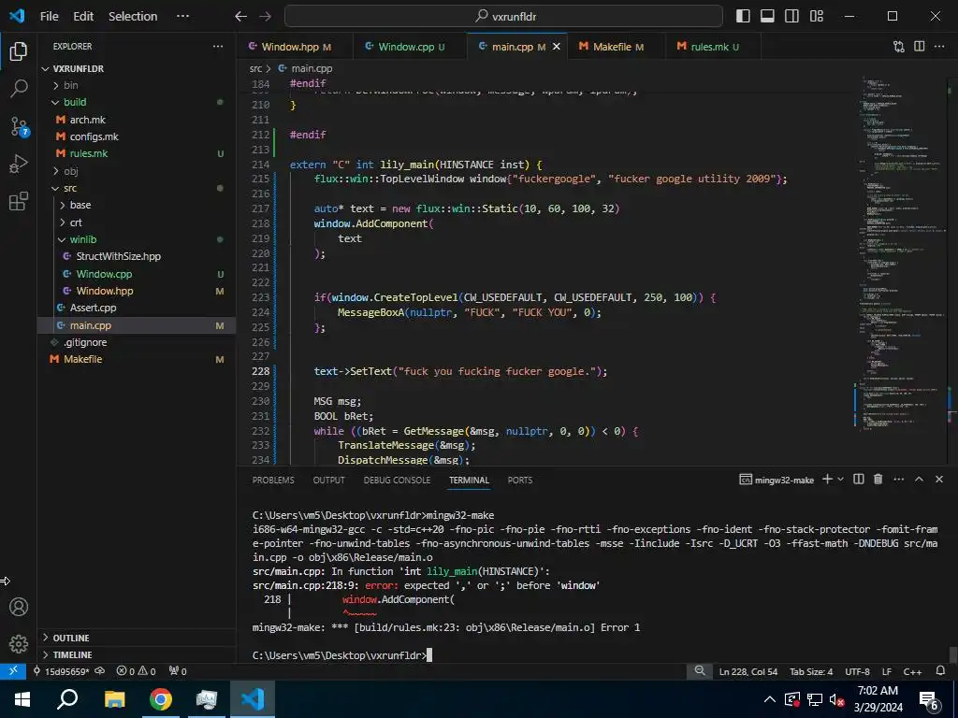958x718 pixels.
Task: Open Source Control view with 7 changes
Action: pos(19,126)
